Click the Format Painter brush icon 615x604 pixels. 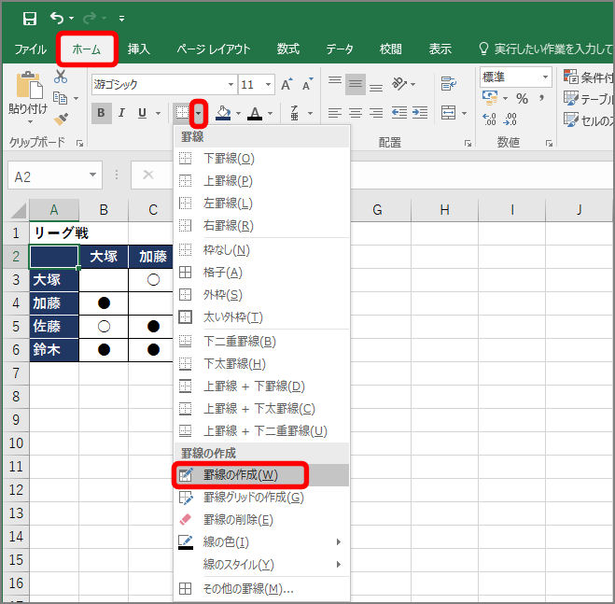[x=61, y=119]
